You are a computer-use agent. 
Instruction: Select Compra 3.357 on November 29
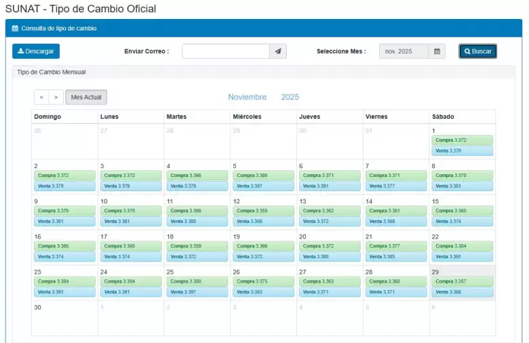(462, 281)
